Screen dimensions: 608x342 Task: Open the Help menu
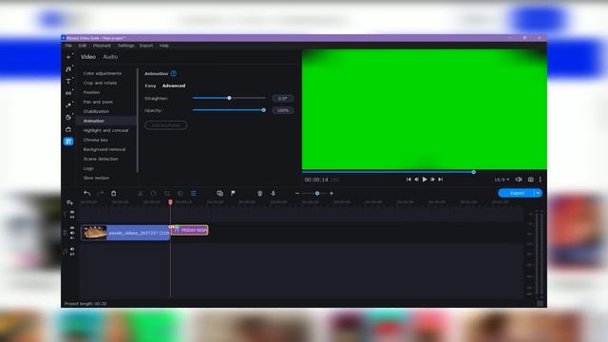[164, 46]
